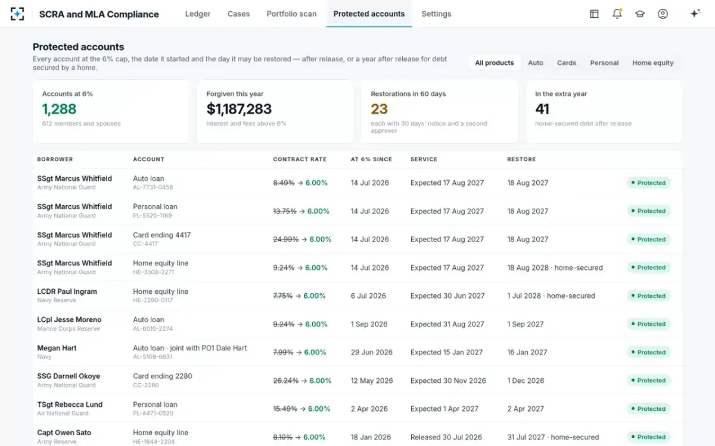Click Expected 15 Jan 2027 service cell
Screen dimensions: 715x446
coord(446,353)
